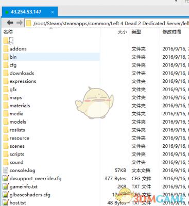The height and width of the screenshot is (206, 189).
Task: Click the parent directory folder icon
Action: (x=6, y=41)
